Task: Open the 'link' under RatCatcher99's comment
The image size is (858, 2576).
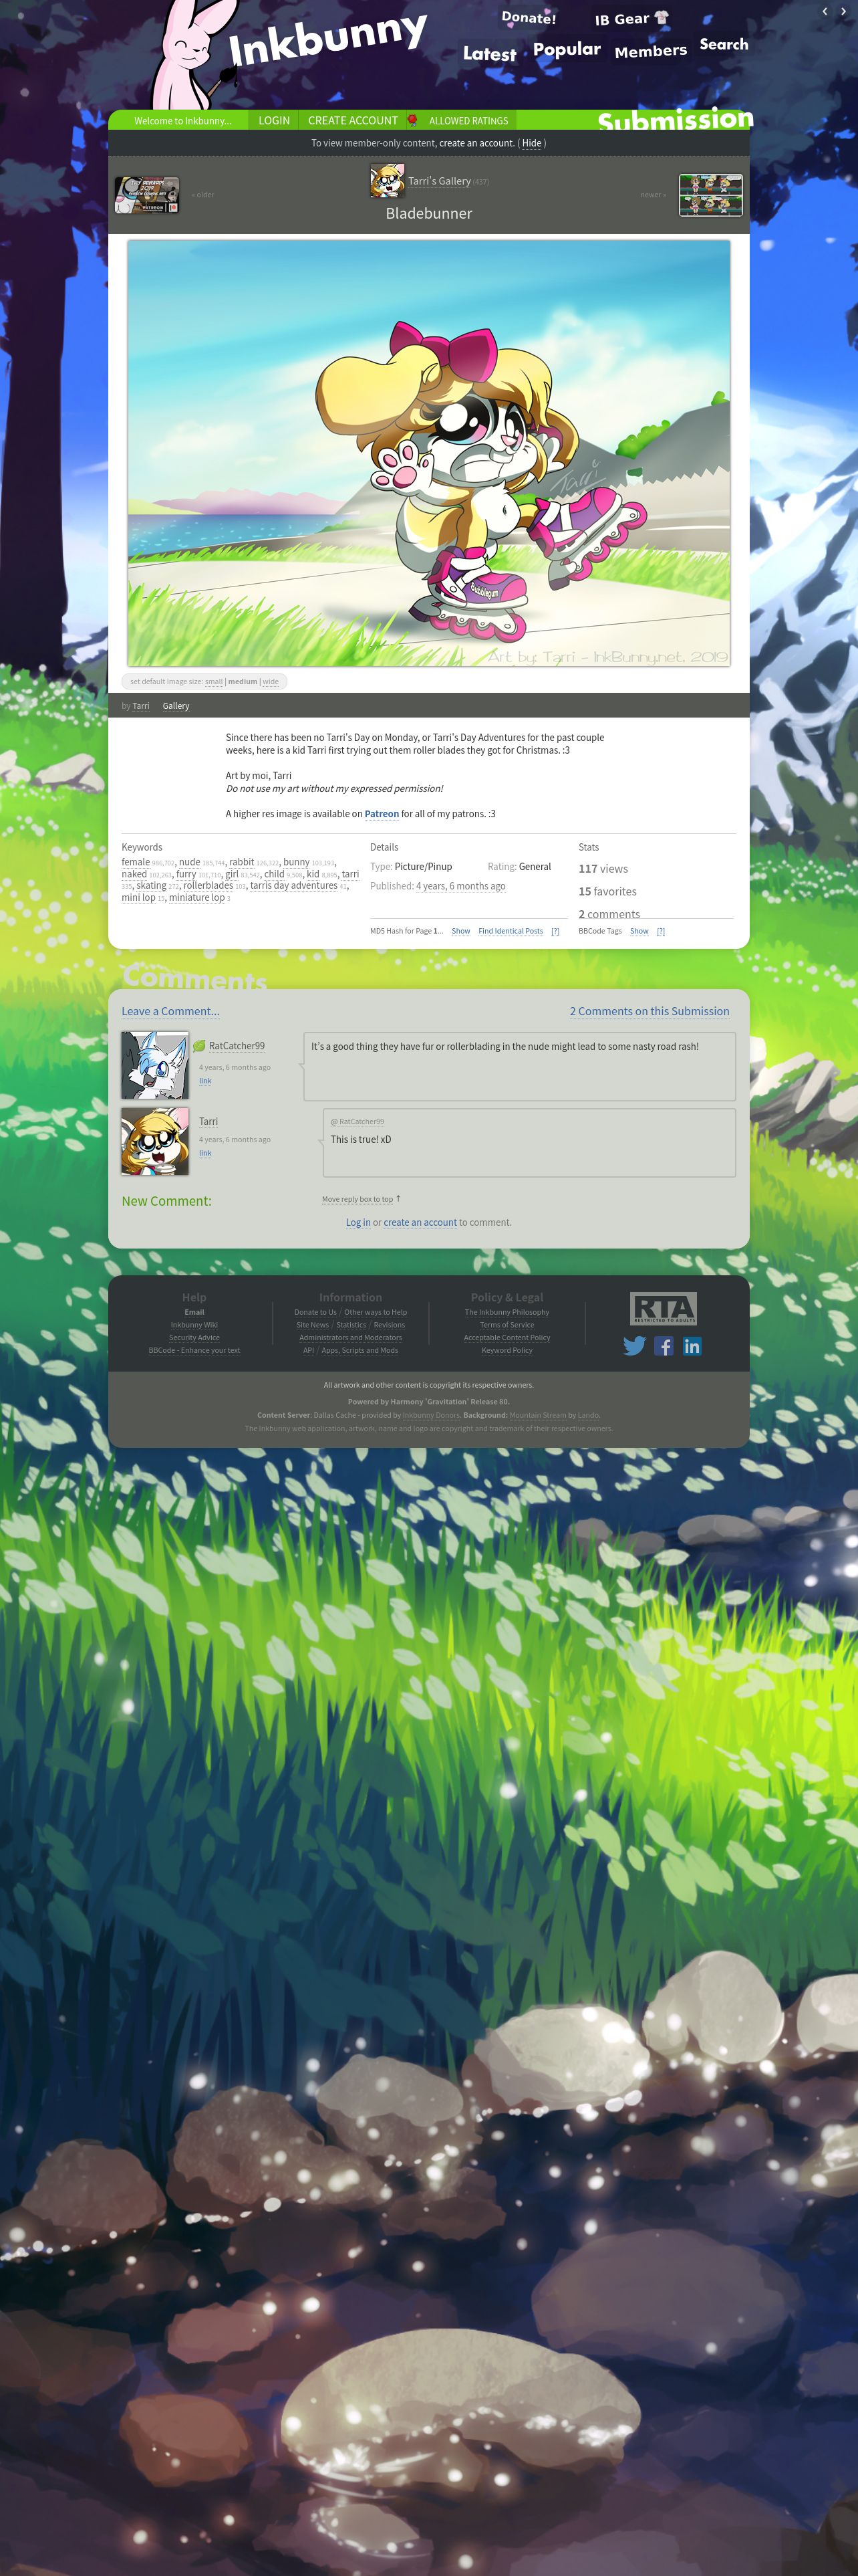Action: pos(204,1081)
